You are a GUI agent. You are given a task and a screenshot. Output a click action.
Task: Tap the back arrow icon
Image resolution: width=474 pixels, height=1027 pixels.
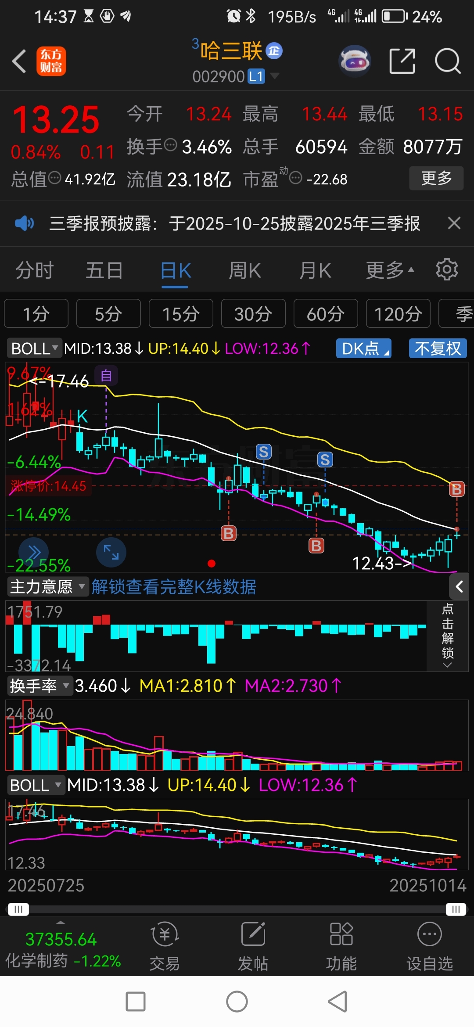pyautogui.click(x=19, y=61)
